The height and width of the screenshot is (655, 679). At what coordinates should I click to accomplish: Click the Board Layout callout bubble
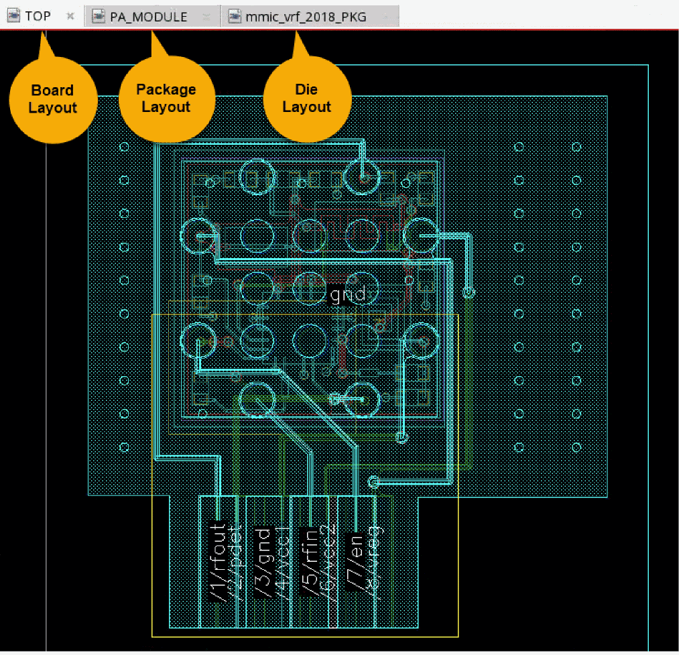tap(52, 99)
